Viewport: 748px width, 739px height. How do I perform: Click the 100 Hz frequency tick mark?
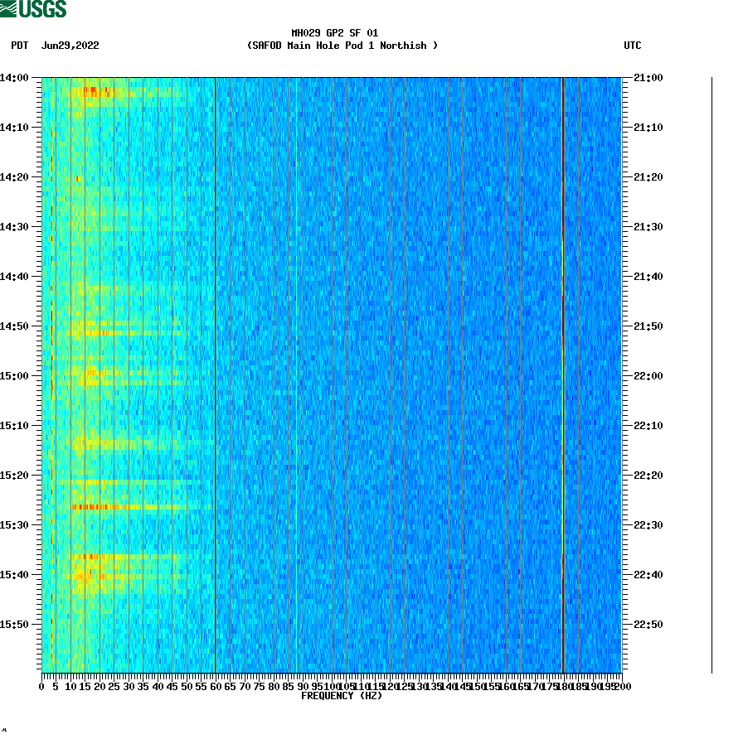332,678
